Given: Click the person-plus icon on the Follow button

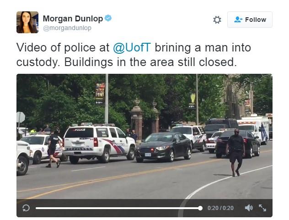Looking at the screenshot, I should click(238, 20).
